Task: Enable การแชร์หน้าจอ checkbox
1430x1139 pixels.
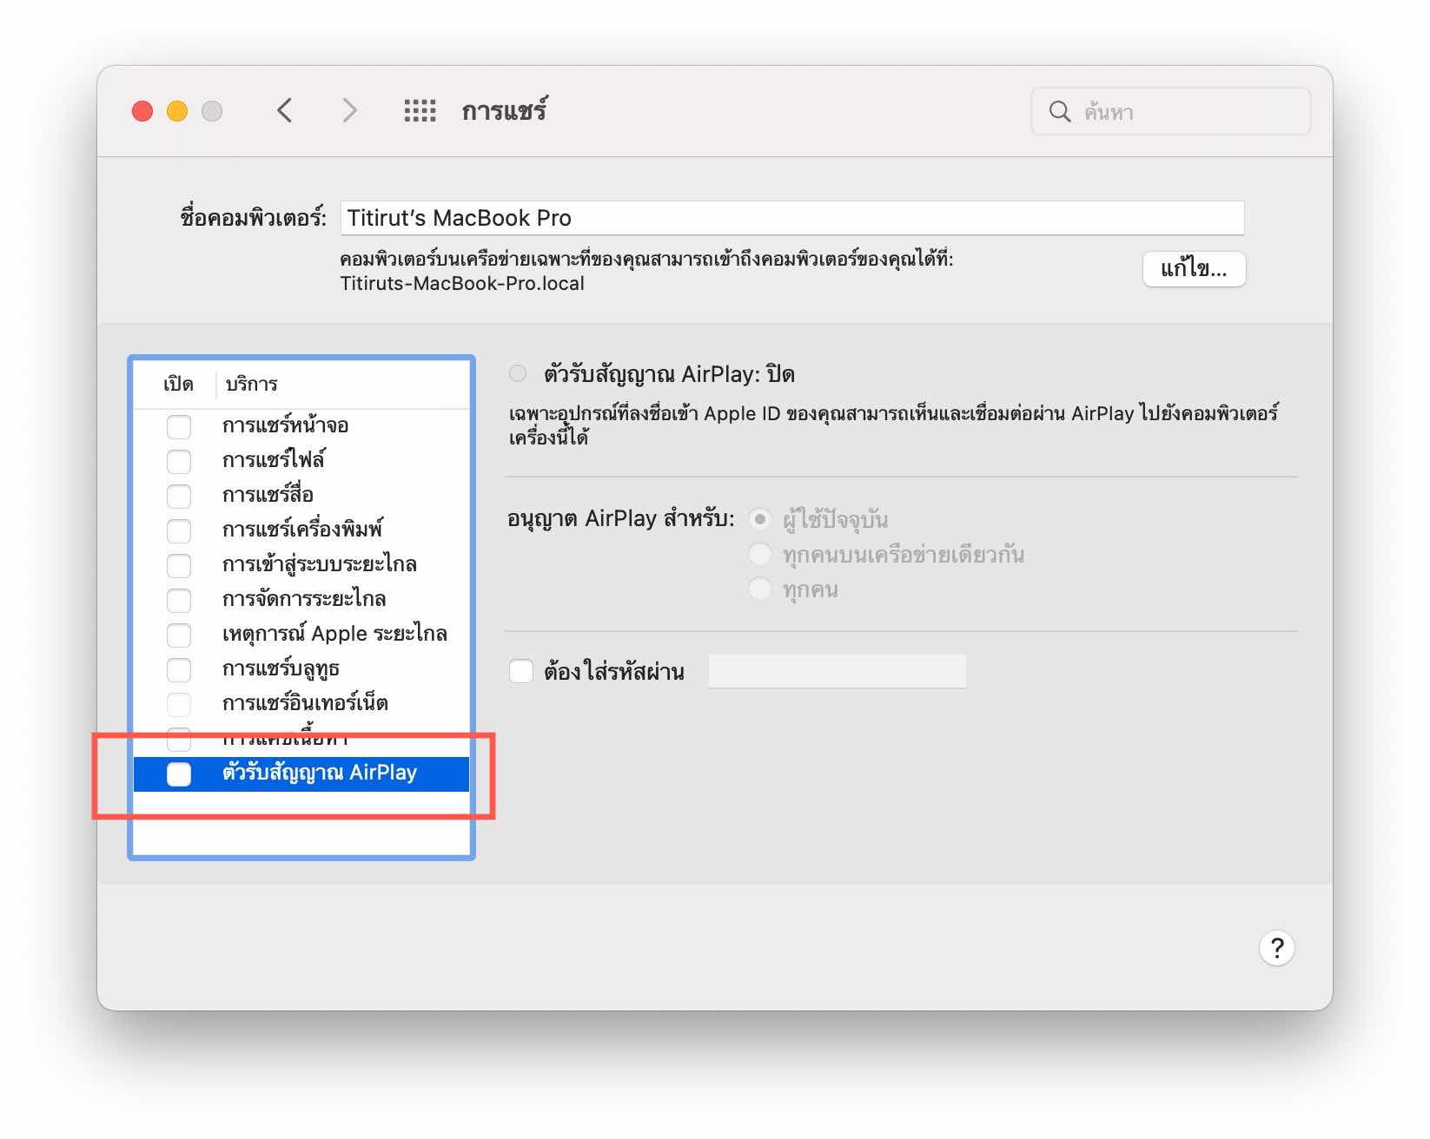Action: 179,426
